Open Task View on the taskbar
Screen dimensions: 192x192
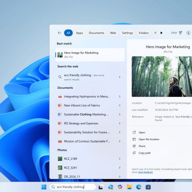101,187
